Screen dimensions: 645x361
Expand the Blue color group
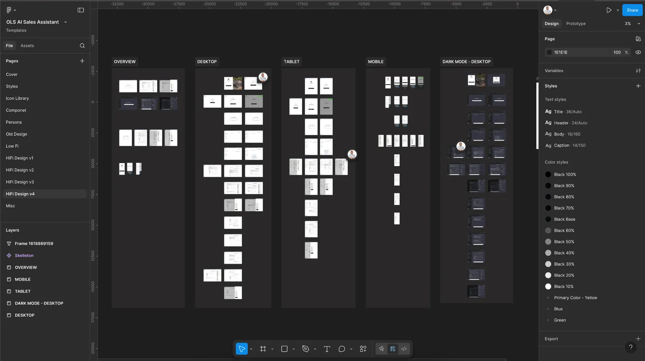coord(548,309)
